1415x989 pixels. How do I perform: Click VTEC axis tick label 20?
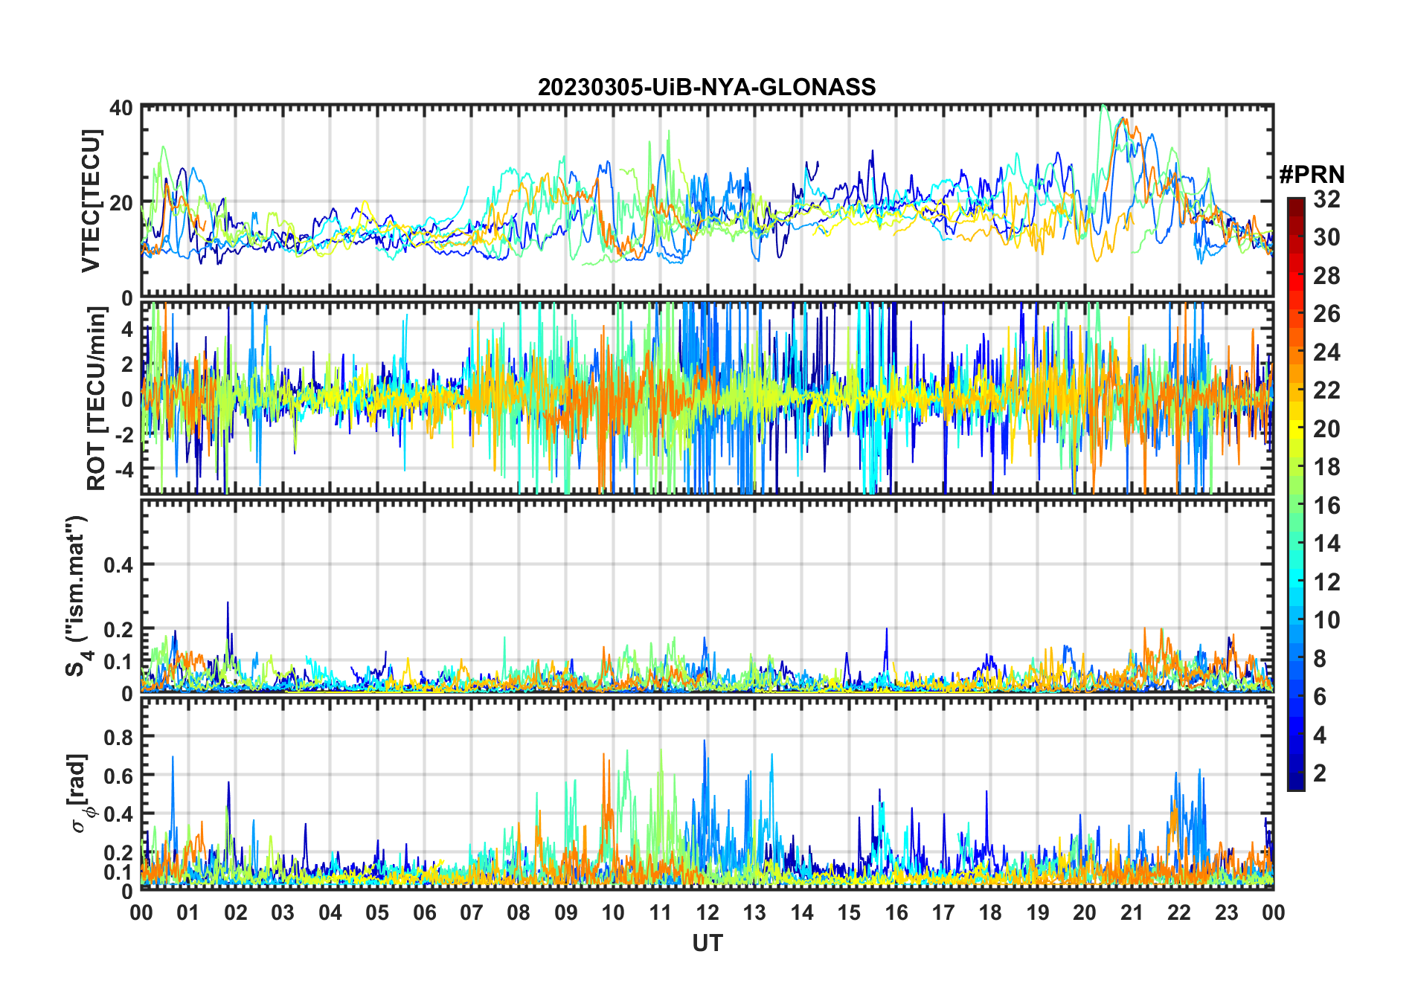pos(121,203)
